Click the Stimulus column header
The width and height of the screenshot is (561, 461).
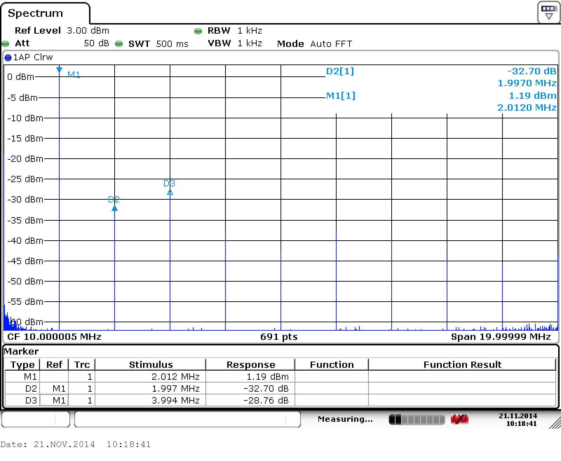tap(151, 365)
